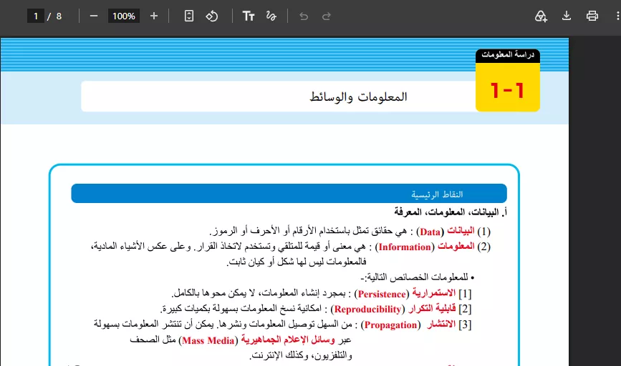
Task: Click the heading أ. البيانات، المعلومات، المعرفة
Action: 451,212
